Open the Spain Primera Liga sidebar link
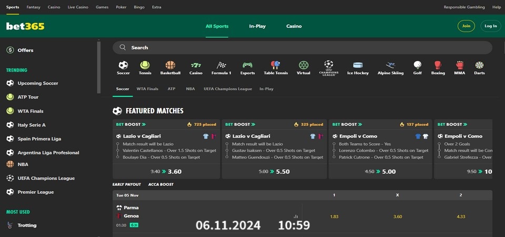Screen dimensions: 505x237 click(x=39, y=139)
